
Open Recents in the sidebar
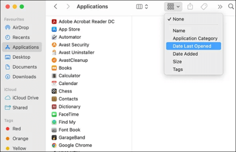(22, 37)
